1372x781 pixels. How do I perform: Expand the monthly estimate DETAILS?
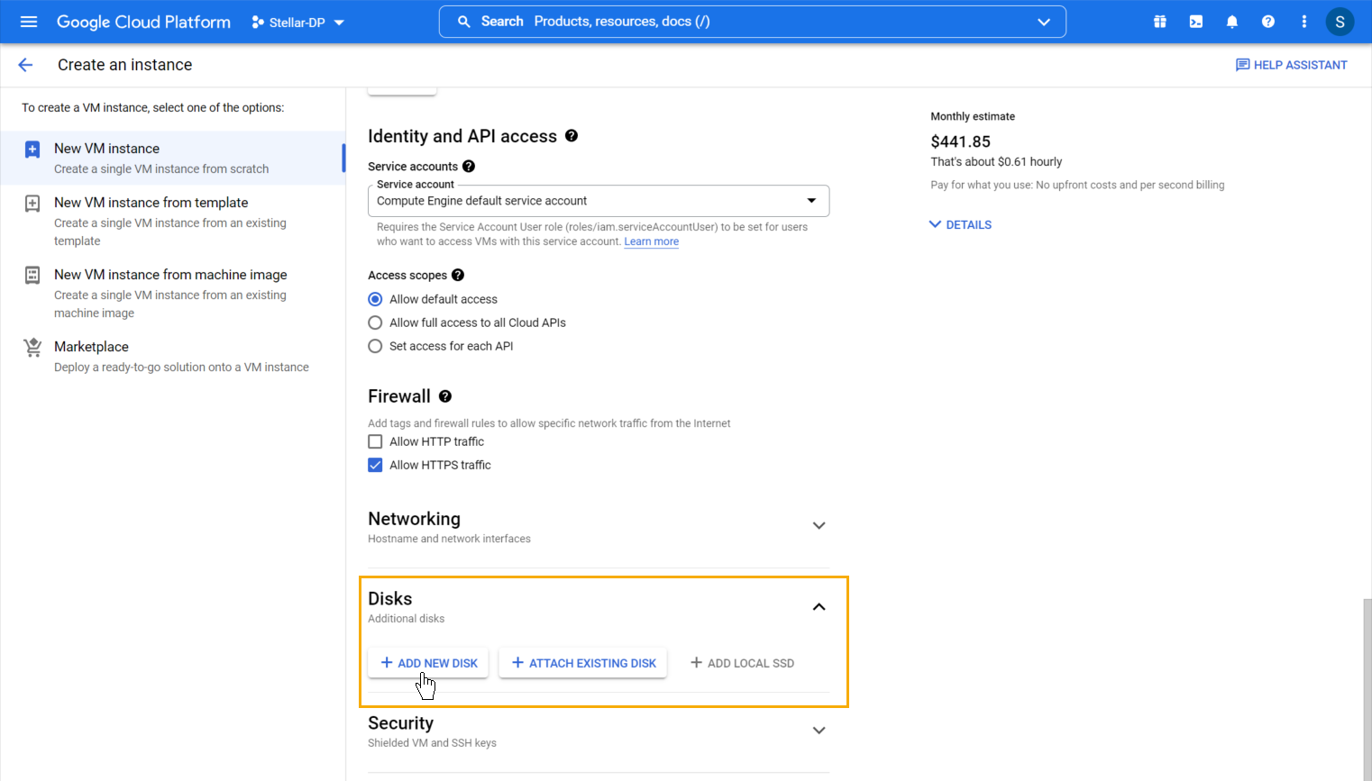point(961,224)
